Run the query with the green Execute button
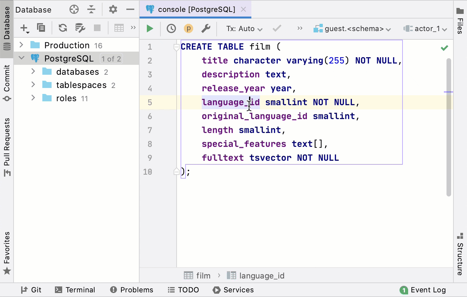 (x=150, y=29)
